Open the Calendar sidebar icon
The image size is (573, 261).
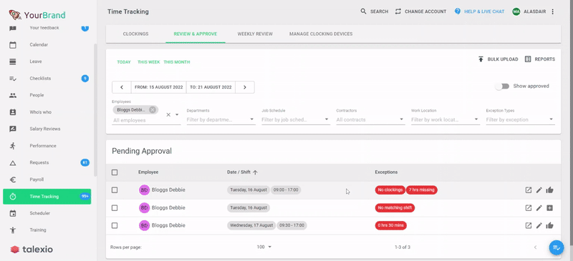coord(13,45)
